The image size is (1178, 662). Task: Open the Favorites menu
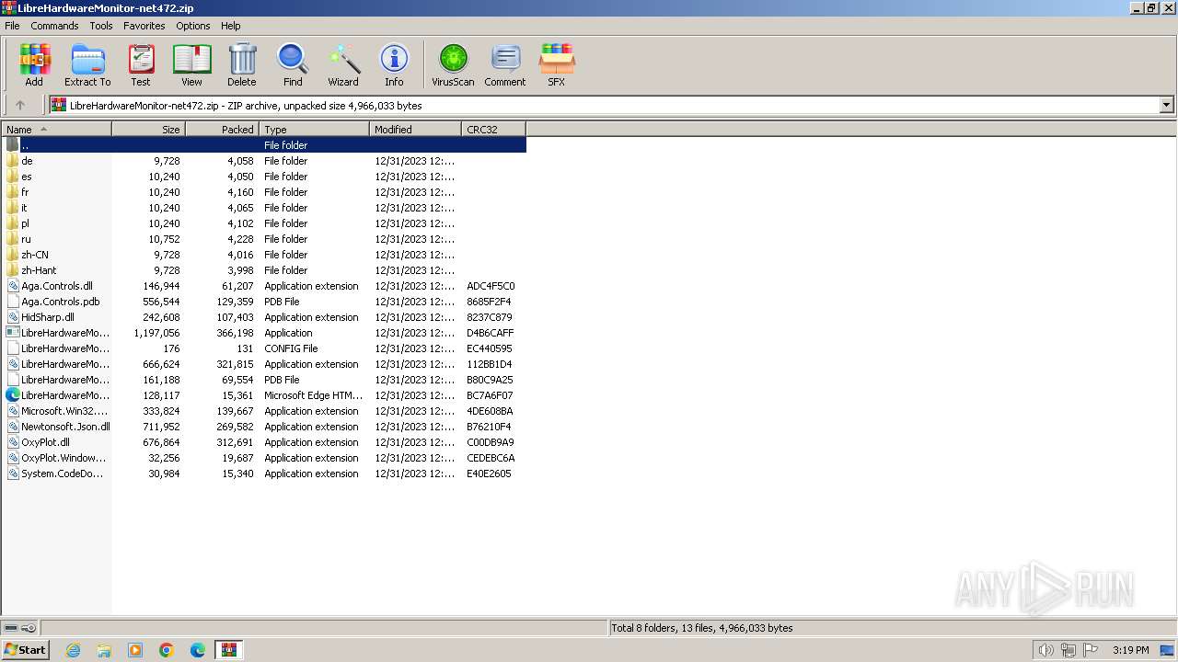(x=144, y=26)
